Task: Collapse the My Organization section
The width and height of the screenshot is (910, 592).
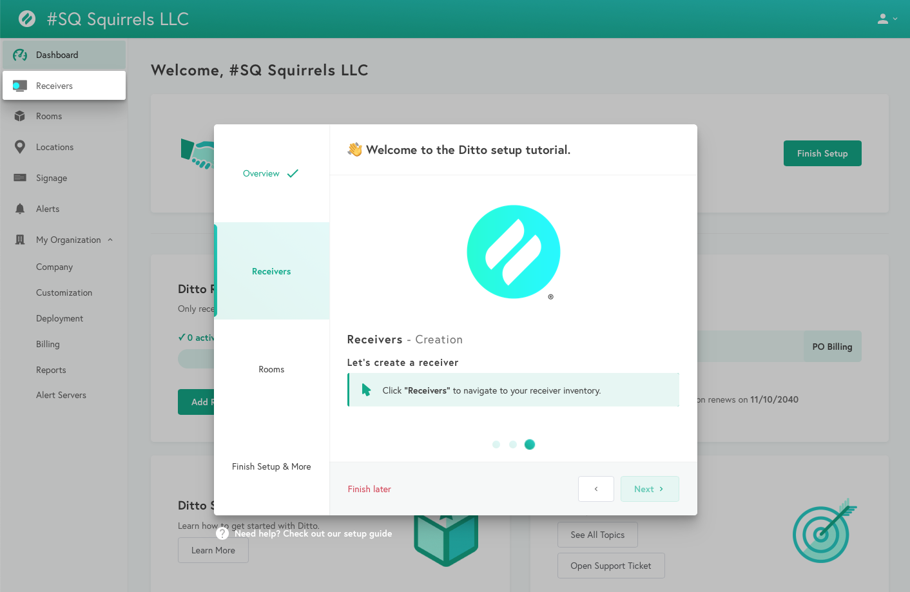Action: click(x=110, y=240)
